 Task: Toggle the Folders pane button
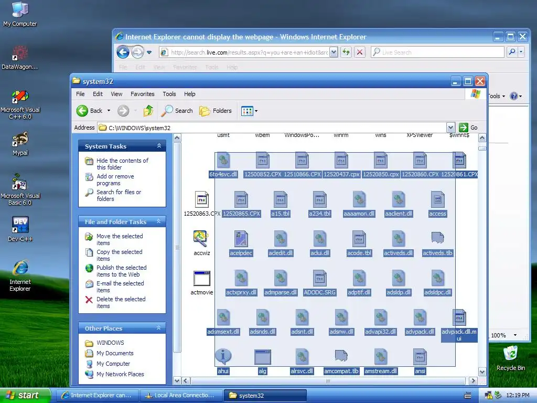[216, 111]
